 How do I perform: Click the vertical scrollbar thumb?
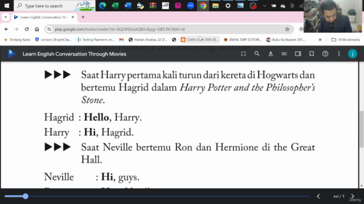(x=361, y=129)
